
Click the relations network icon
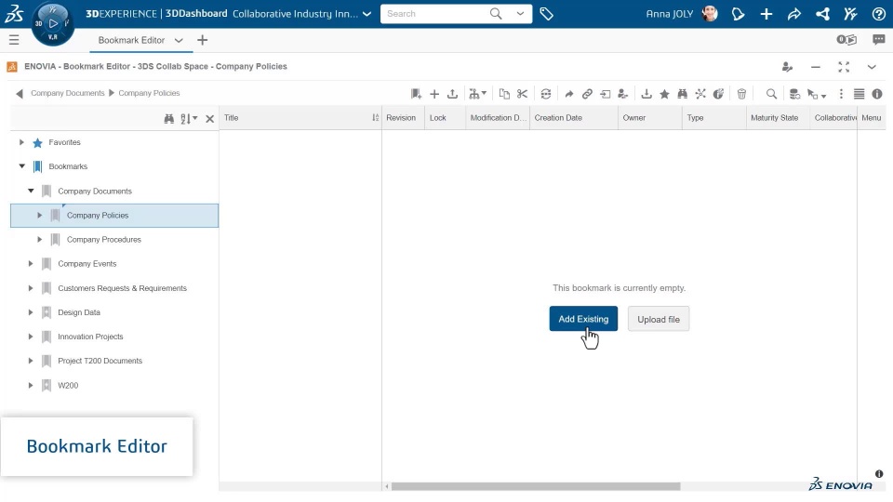pos(700,94)
